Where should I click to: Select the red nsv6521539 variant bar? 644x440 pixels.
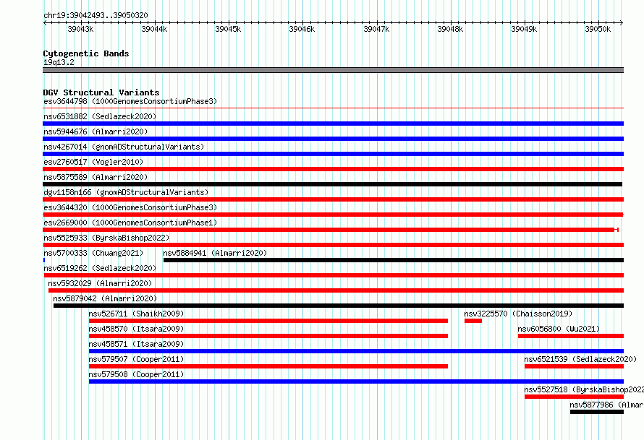[575, 366]
